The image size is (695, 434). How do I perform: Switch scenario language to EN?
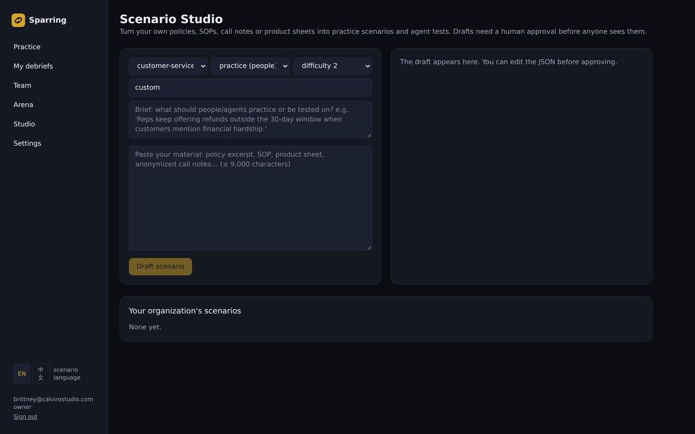click(22, 374)
